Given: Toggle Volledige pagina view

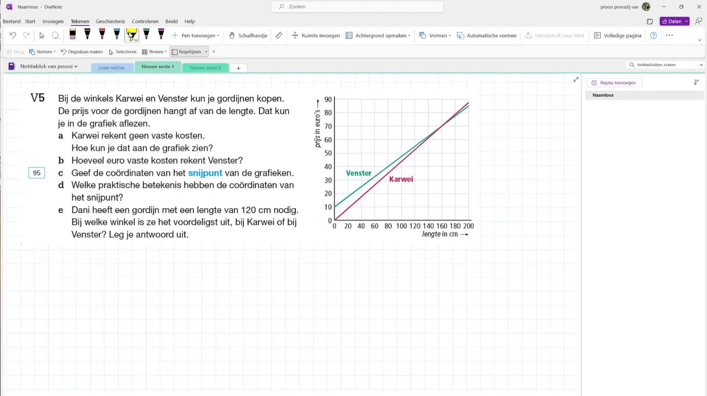Looking at the screenshot, I should click(618, 35).
